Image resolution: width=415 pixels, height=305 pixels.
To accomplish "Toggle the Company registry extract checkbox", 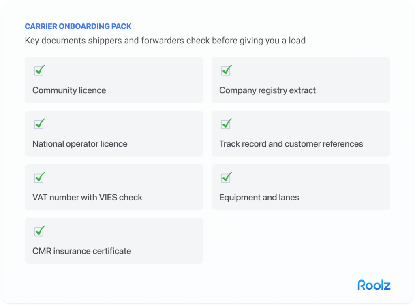I will [x=226, y=70].
